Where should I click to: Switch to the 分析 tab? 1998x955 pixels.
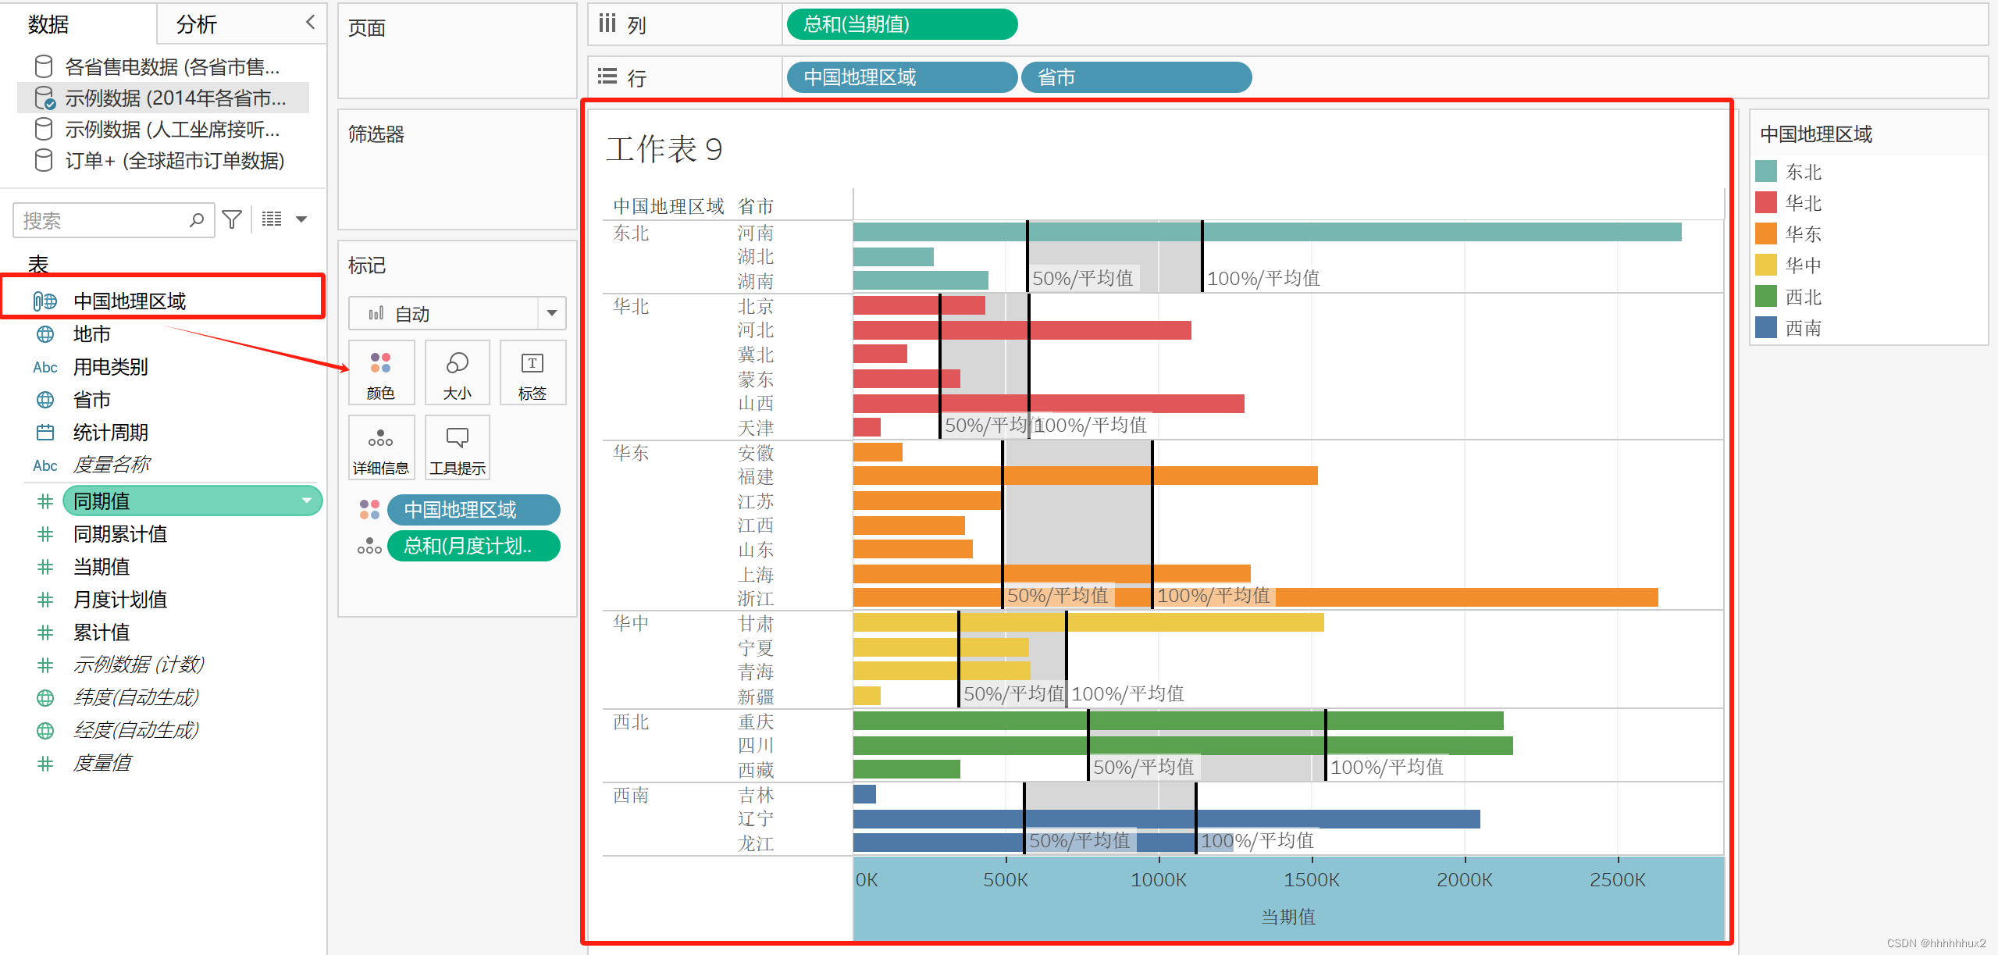(196, 24)
